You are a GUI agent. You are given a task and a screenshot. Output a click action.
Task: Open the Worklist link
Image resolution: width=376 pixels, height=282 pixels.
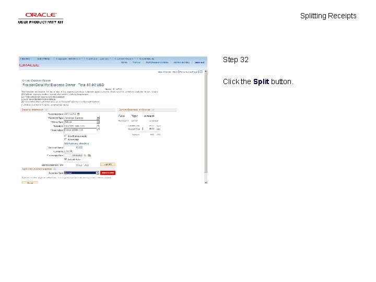point(136,62)
